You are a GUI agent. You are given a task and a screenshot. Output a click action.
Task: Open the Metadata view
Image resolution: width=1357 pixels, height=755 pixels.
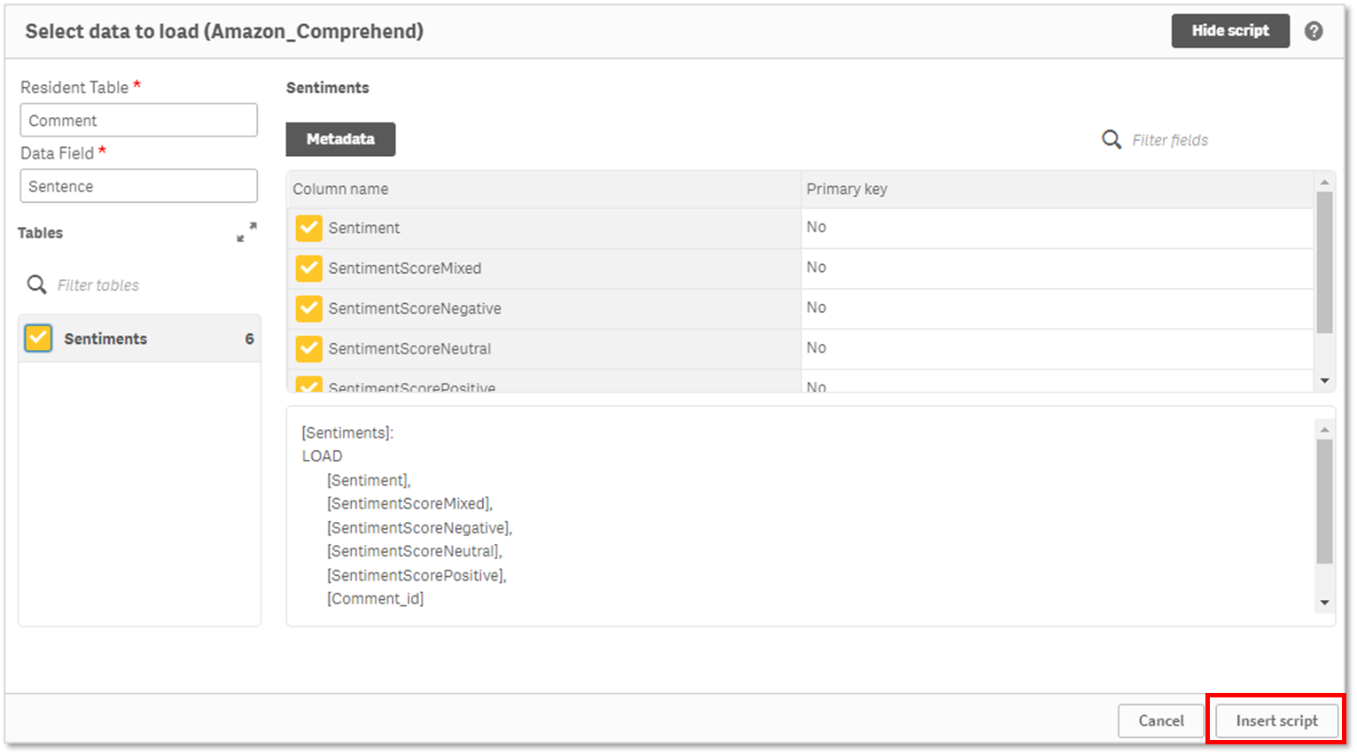click(340, 139)
